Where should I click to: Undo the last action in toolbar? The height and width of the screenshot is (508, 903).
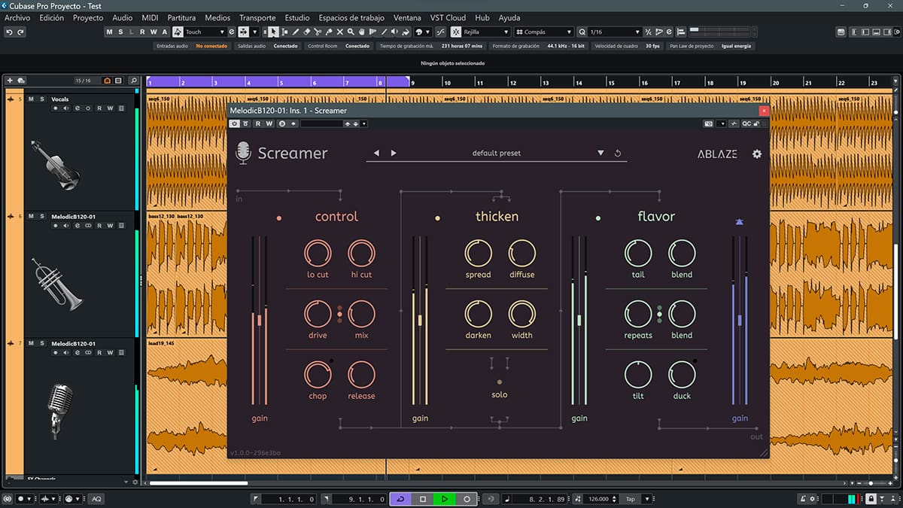9,32
